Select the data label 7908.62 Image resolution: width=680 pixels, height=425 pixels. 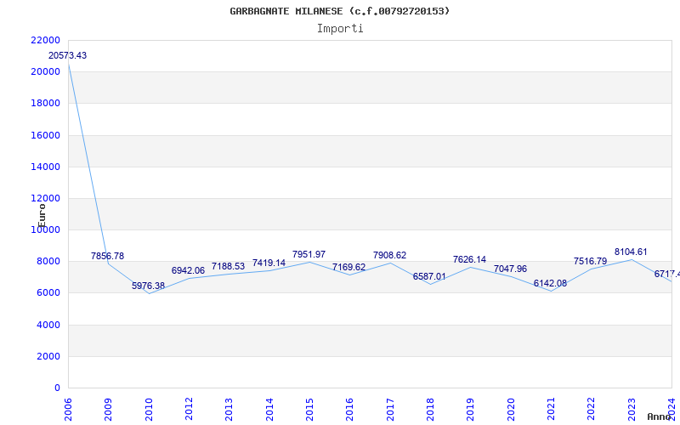(389, 255)
